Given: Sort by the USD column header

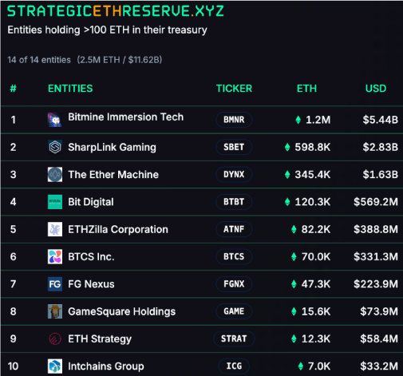Looking at the screenshot, I should (x=376, y=89).
